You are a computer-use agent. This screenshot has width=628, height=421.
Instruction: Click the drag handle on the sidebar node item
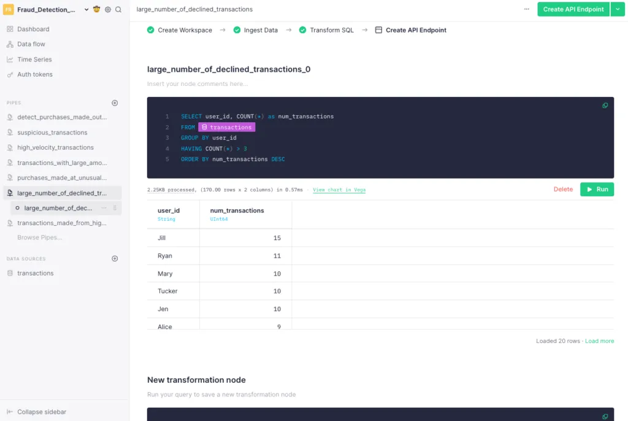pos(115,208)
